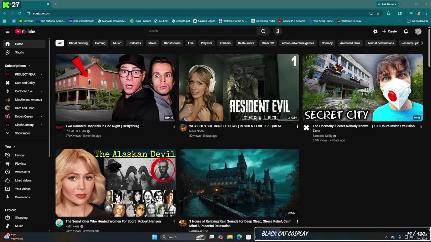Screen dimensions: 431x242
Task: Open Amazon Sign In bookmark
Action: [x=204, y=21]
